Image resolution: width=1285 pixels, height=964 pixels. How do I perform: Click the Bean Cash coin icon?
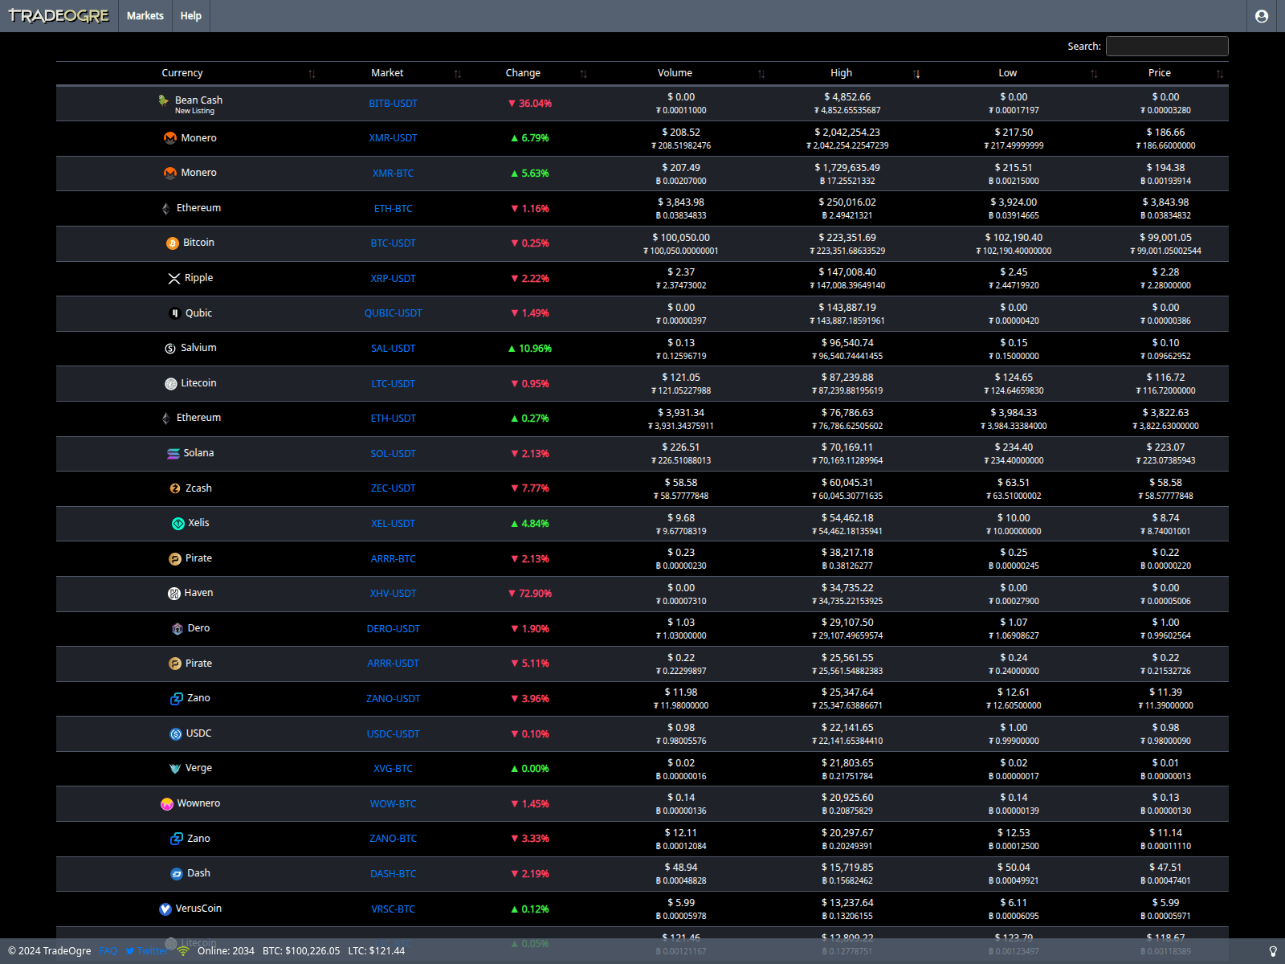(164, 100)
